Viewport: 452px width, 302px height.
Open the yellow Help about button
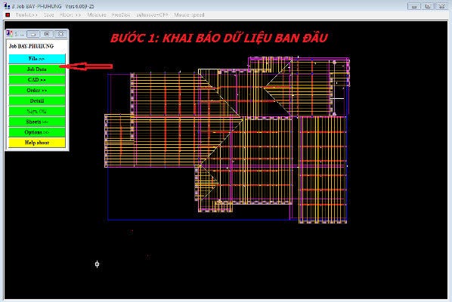click(x=37, y=143)
